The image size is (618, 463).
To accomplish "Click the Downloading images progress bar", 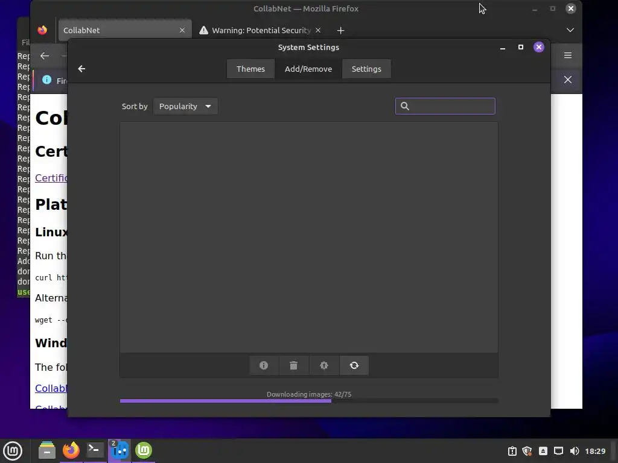I will pos(309,401).
